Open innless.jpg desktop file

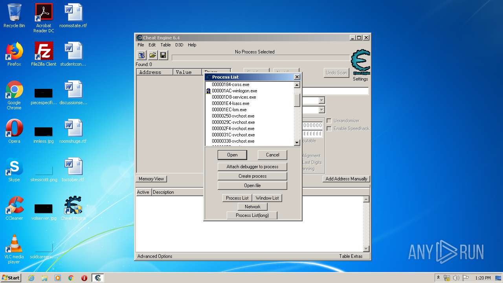point(44,134)
